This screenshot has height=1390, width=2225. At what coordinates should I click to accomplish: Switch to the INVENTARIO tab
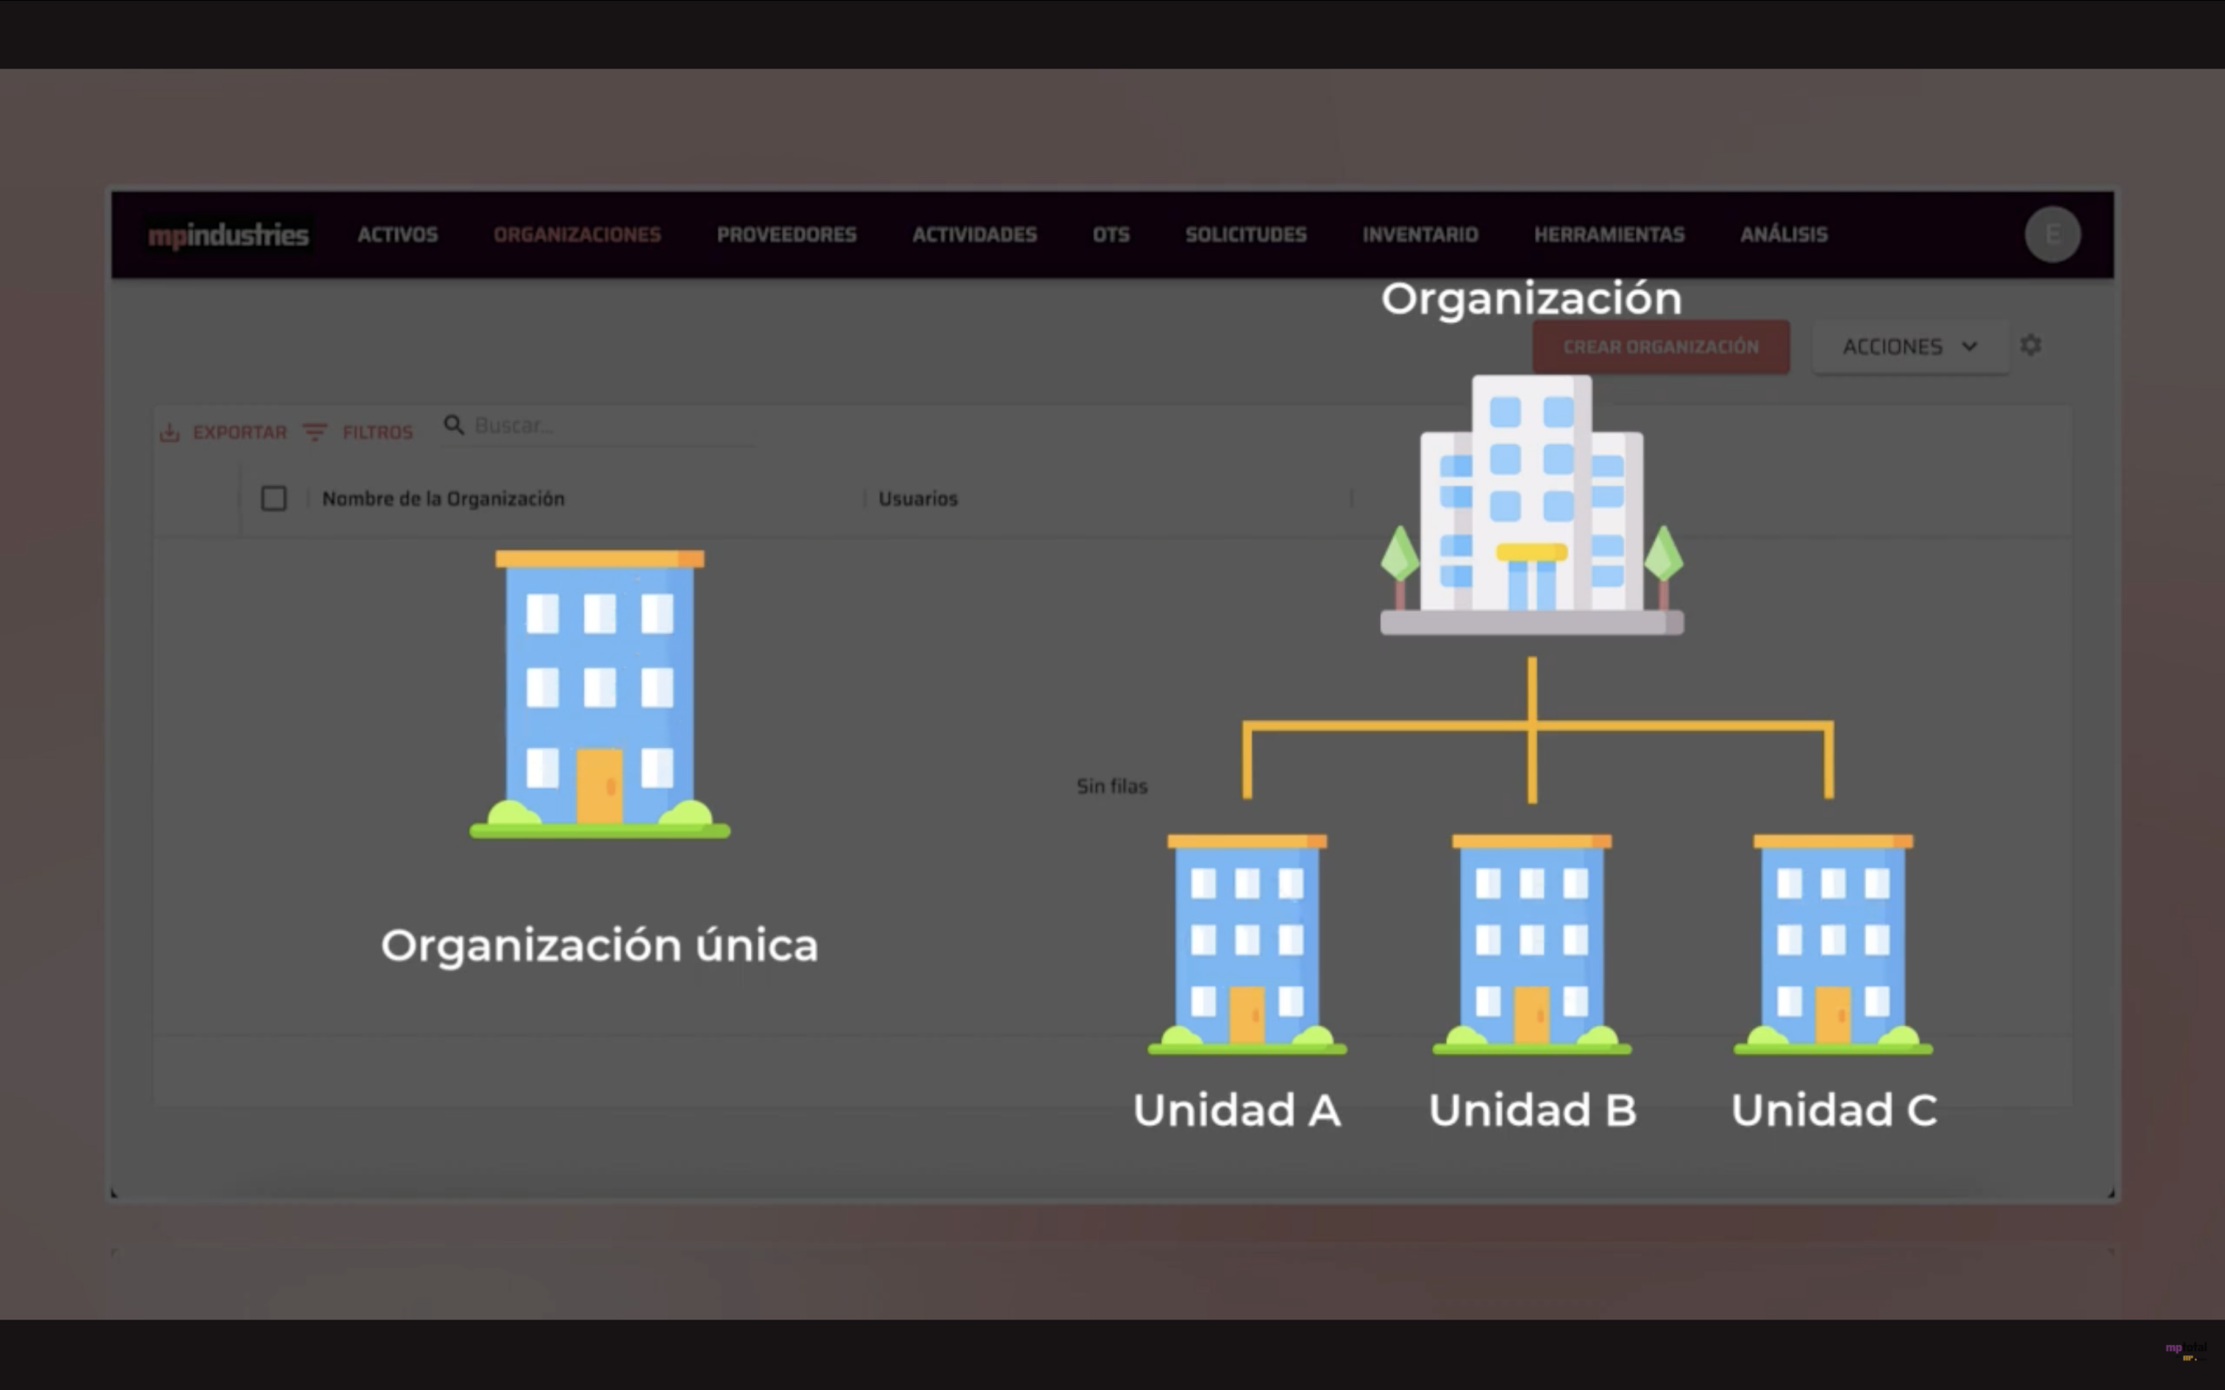coord(1419,235)
